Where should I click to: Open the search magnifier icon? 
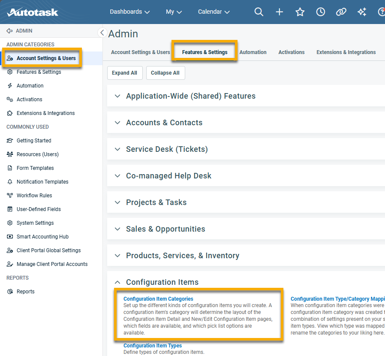259,12
